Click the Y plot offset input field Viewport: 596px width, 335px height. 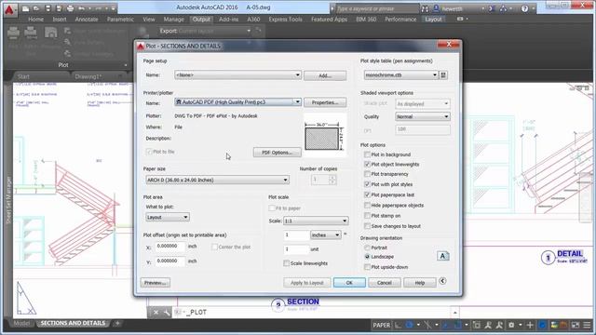[170, 261]
